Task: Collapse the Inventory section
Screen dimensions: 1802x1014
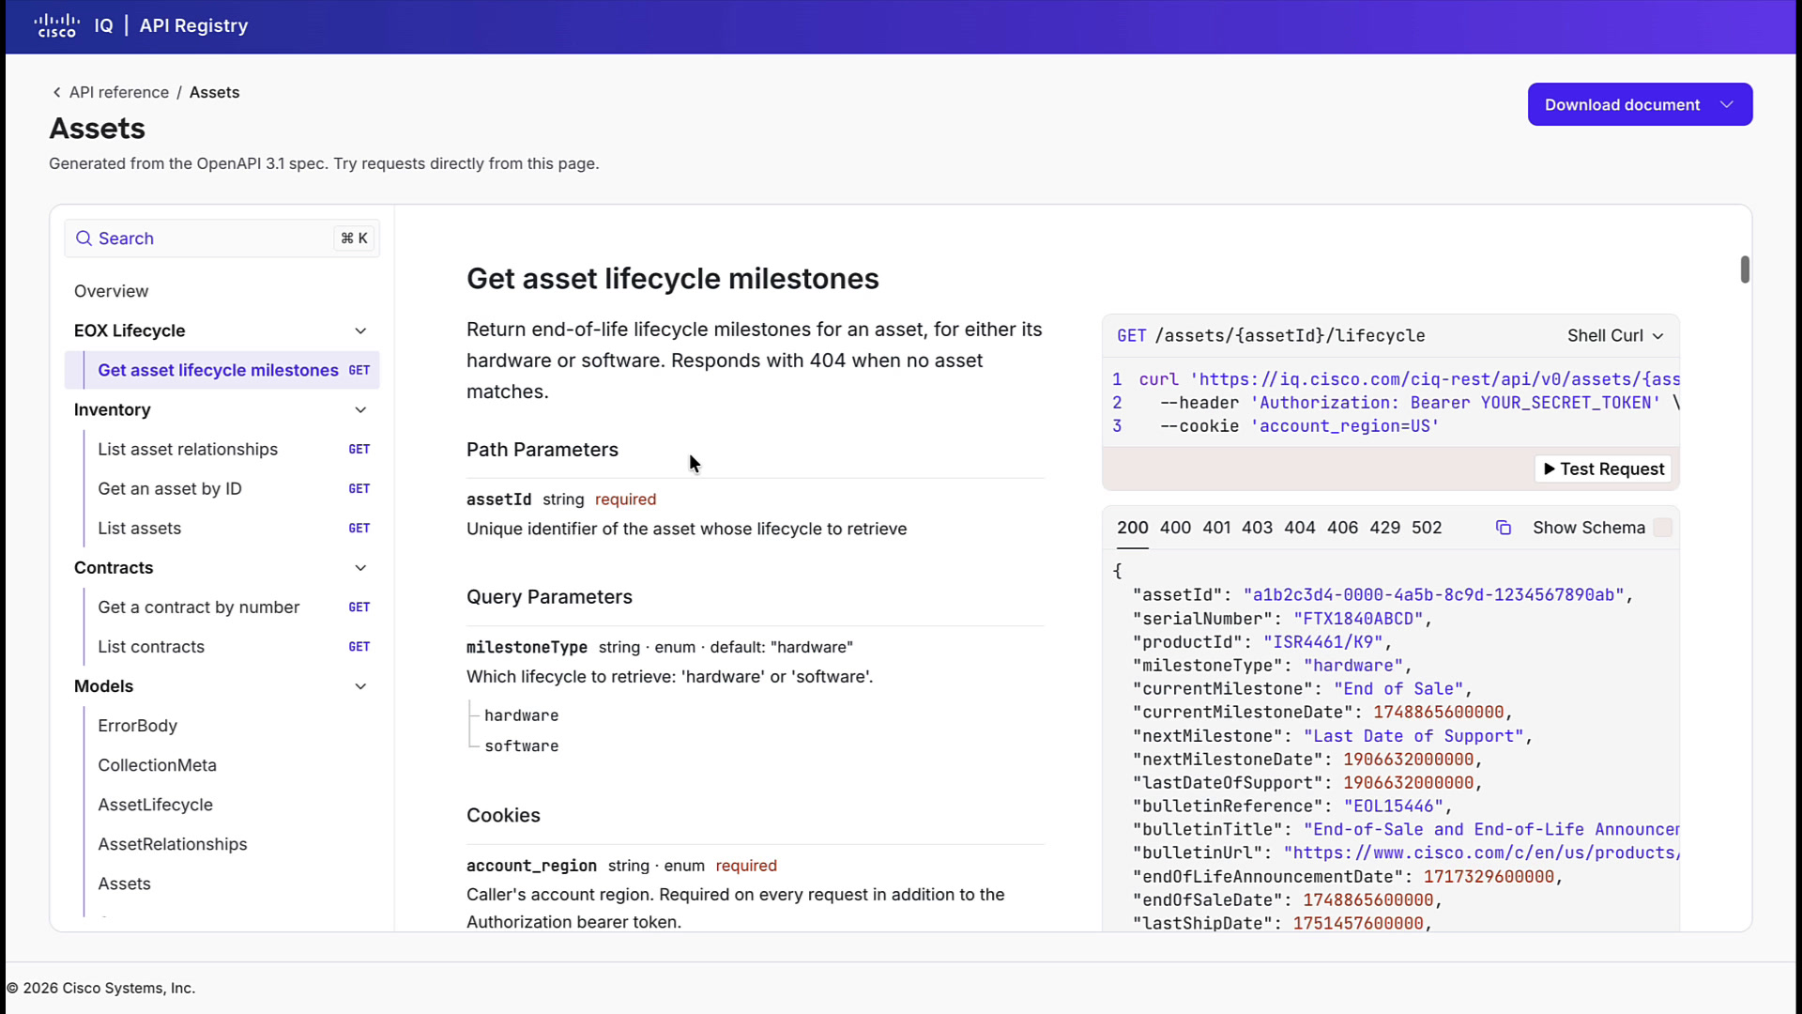Action: (x=360, y=409)
